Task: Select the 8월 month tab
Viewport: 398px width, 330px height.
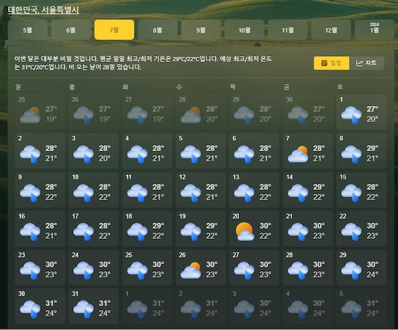Action: tap(158, 30)
